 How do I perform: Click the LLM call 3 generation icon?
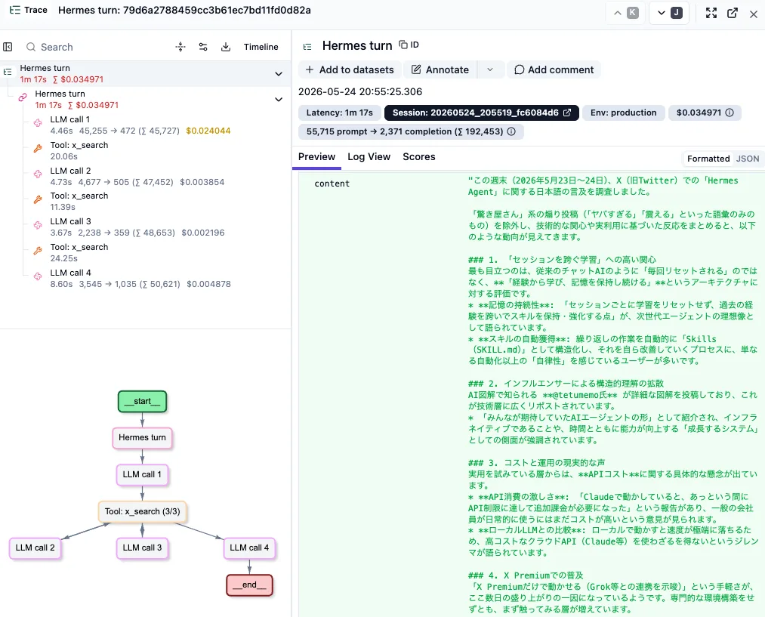pyautogui.click(x=38, y=225)
